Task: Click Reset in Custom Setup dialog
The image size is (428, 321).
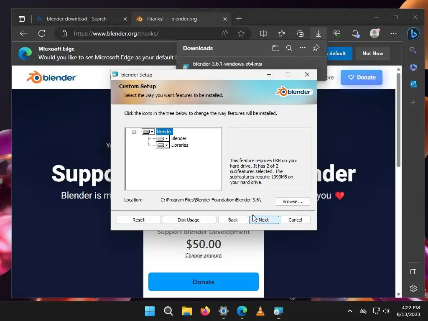Action: pos(138,220)
